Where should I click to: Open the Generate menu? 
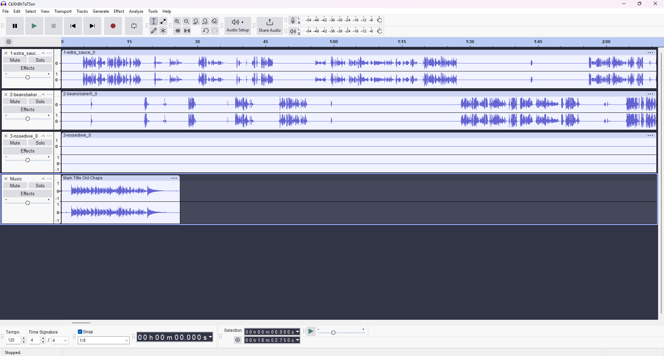coord(101,11)
